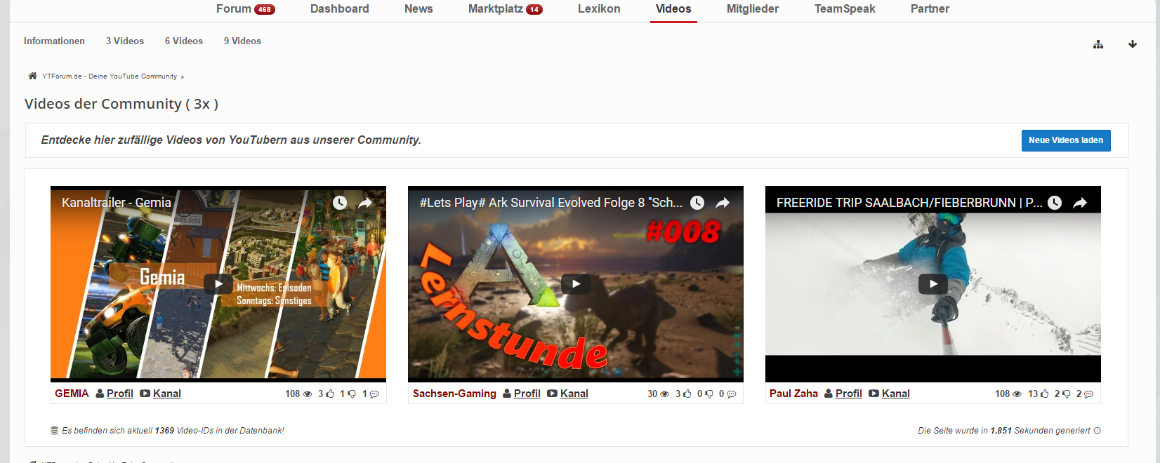
Task: Play the Ark Survival Evolved video
Action: (x=576, y=283)
